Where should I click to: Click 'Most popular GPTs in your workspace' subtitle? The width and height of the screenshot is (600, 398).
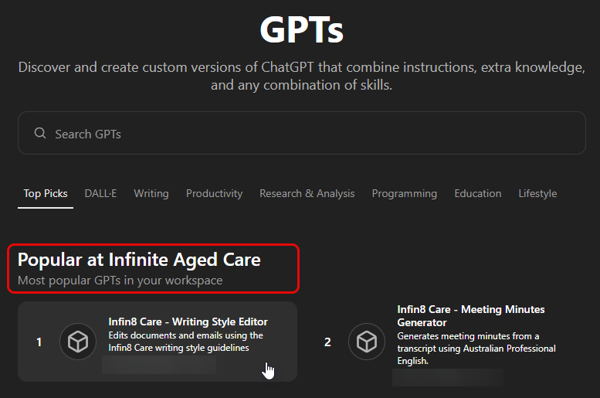pyautogui.click(x=120, y=281)
